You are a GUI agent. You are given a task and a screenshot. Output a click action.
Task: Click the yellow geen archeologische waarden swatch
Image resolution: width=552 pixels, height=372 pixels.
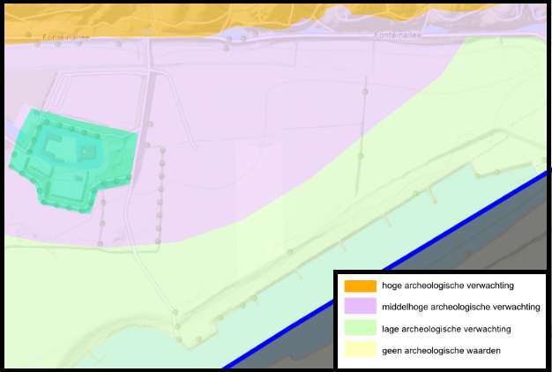click(360, 349)
